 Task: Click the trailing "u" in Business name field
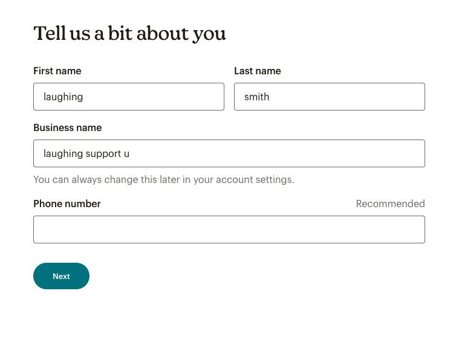tap(126, 154)
